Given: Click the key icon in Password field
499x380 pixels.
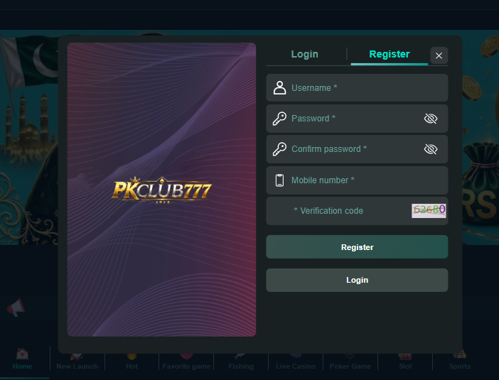Looking at the screenshot, I should [279, 119].
